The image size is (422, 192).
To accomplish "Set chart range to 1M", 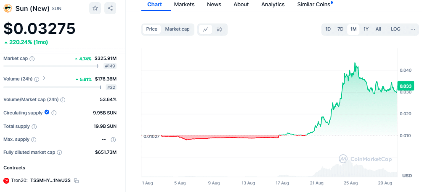I will click(353, 29).
